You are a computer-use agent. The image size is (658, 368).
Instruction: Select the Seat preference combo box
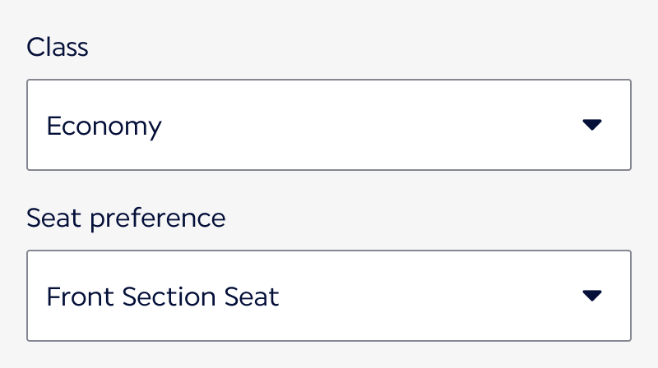pyautogui.click(x=329, y=296)
